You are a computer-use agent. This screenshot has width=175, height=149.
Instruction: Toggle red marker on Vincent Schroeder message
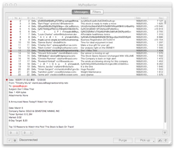pyautogui.click(x=11, y=53)
